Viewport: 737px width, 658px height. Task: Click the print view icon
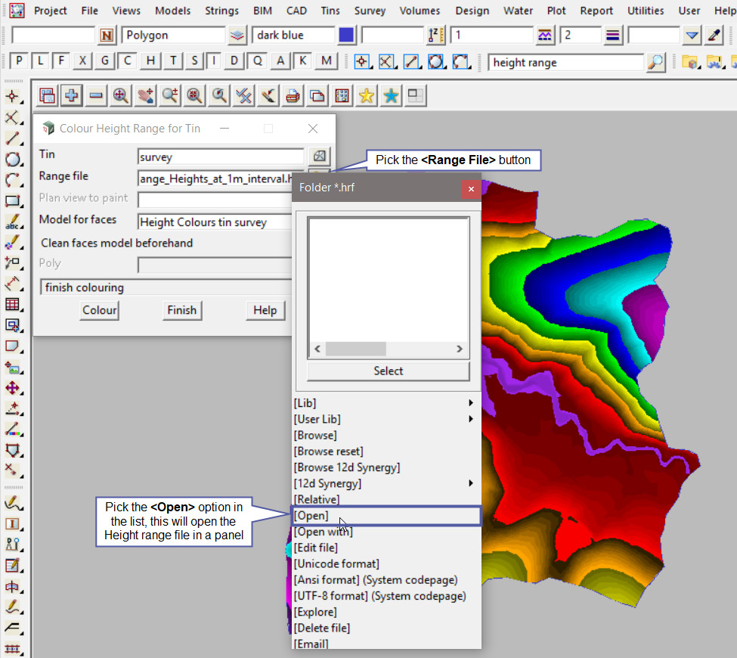[x=293, y=95]
